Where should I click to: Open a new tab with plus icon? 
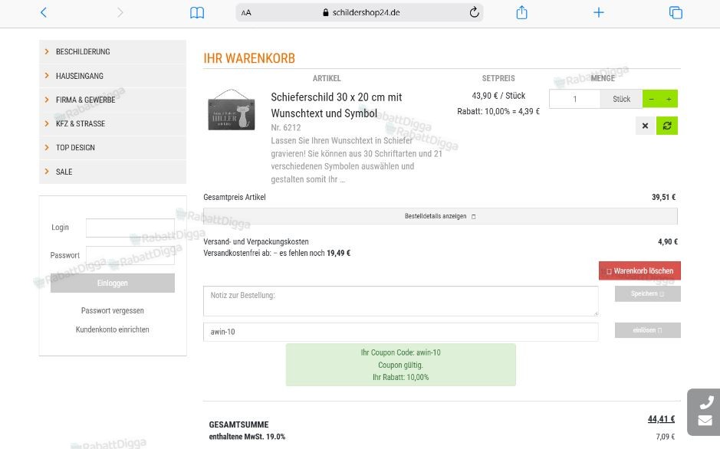[598, 12]
